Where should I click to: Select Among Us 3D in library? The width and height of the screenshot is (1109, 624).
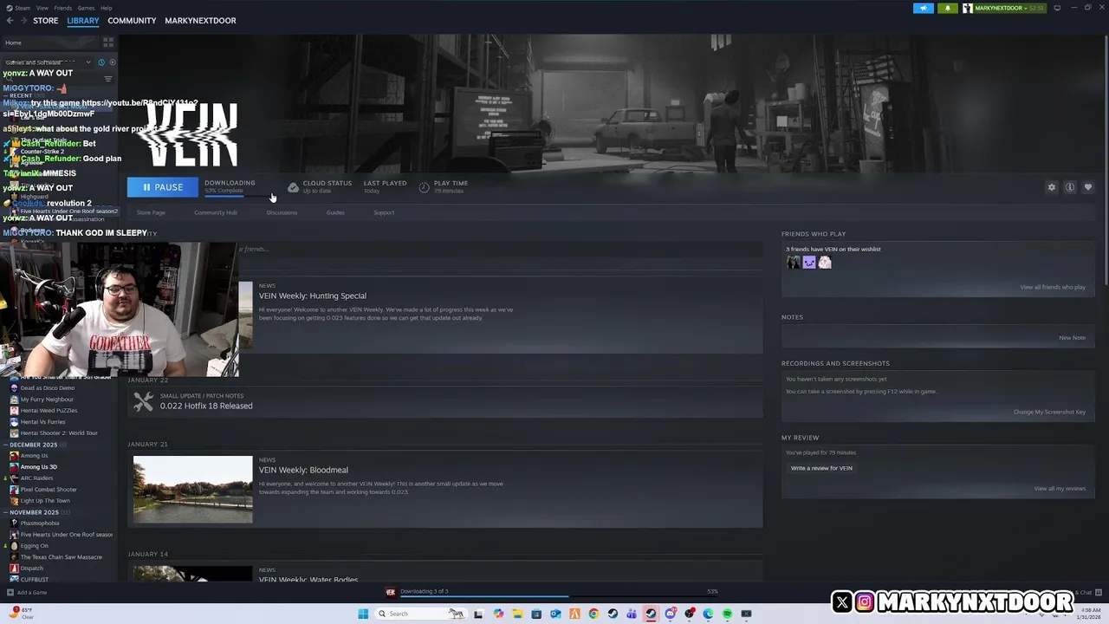pyautogui.click(x=38, y=467)
